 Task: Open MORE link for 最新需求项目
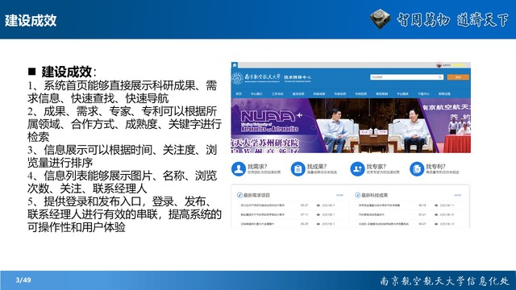[339, 195]
